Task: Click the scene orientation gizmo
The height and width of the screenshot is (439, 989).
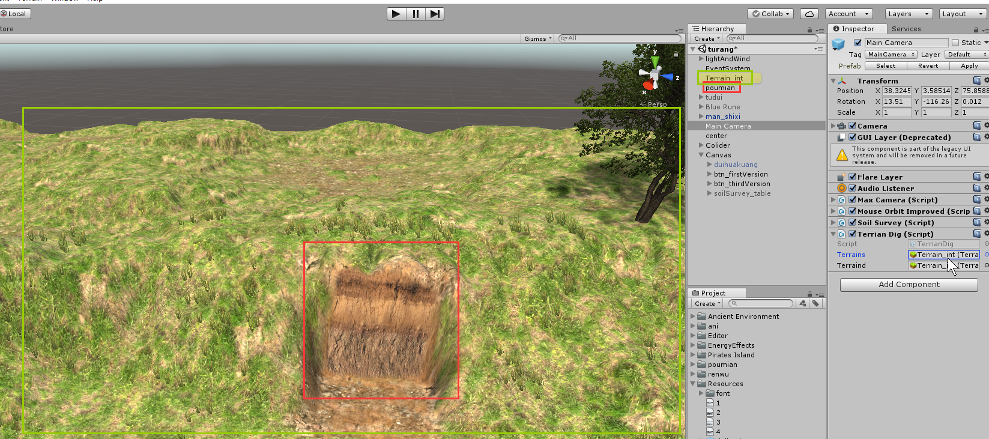Action: point(655,74)
